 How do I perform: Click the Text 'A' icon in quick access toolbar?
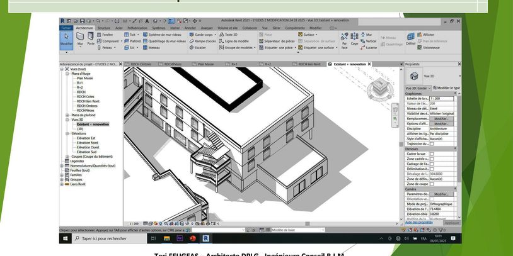pos(147,21)
